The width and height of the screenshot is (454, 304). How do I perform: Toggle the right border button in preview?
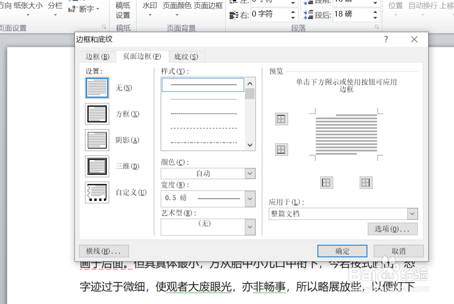tap(365, 182)
